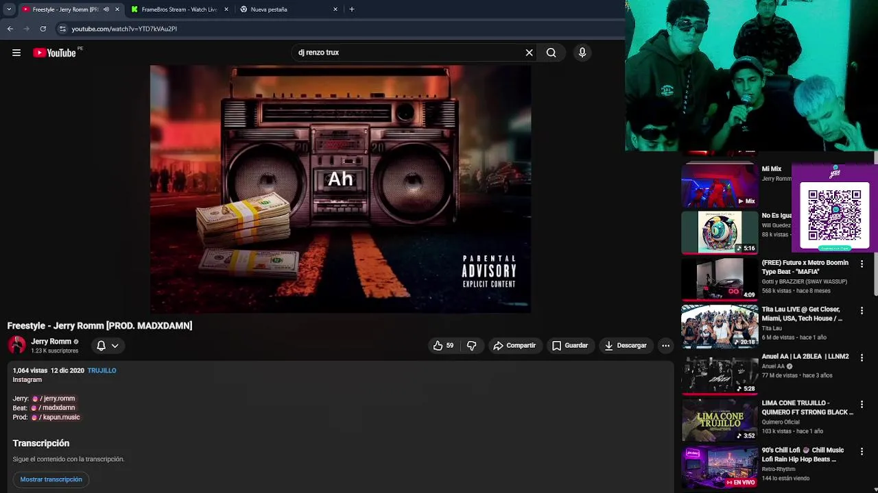Expand the notification preferences chevron
The image size is (878, 493).
tap(115, 346)
